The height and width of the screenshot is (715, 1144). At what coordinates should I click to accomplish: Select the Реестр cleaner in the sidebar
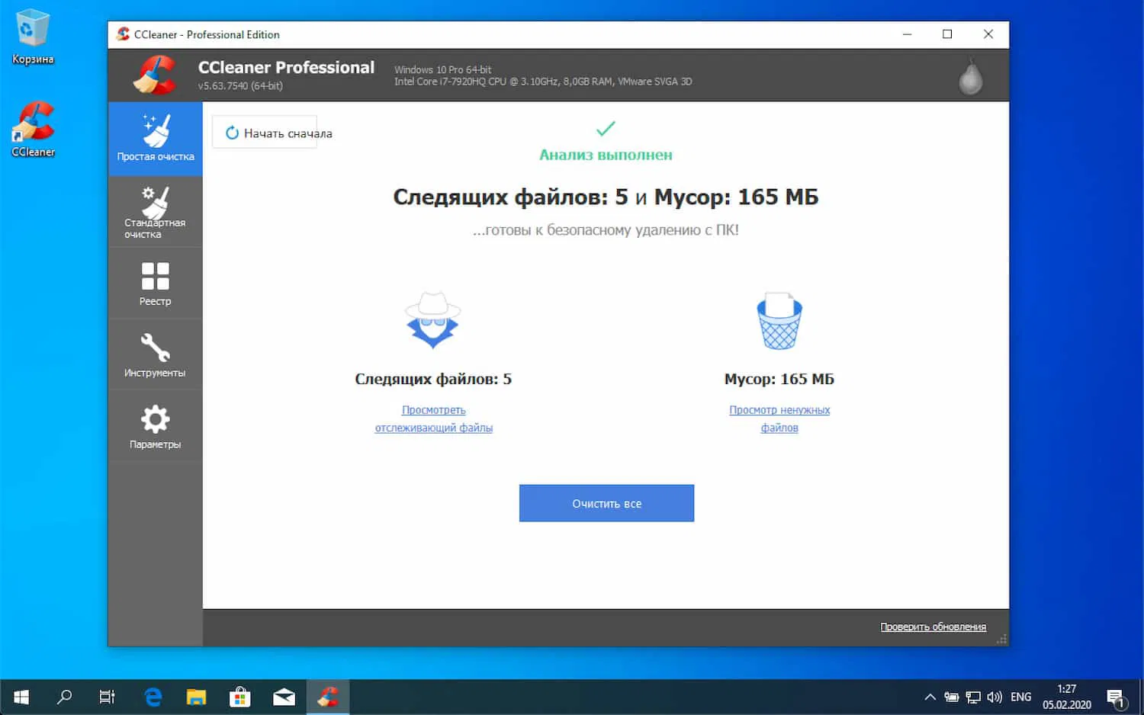pyautogui.click(x=155, y=283)
